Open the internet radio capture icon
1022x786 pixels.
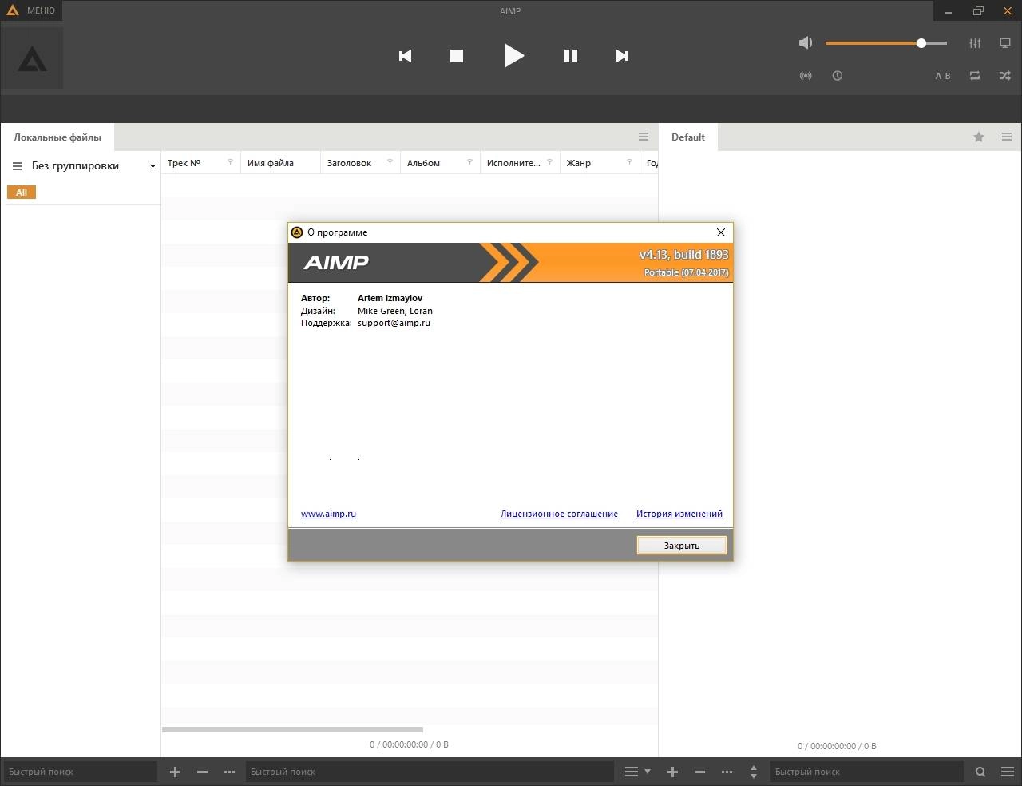(806, 76)
